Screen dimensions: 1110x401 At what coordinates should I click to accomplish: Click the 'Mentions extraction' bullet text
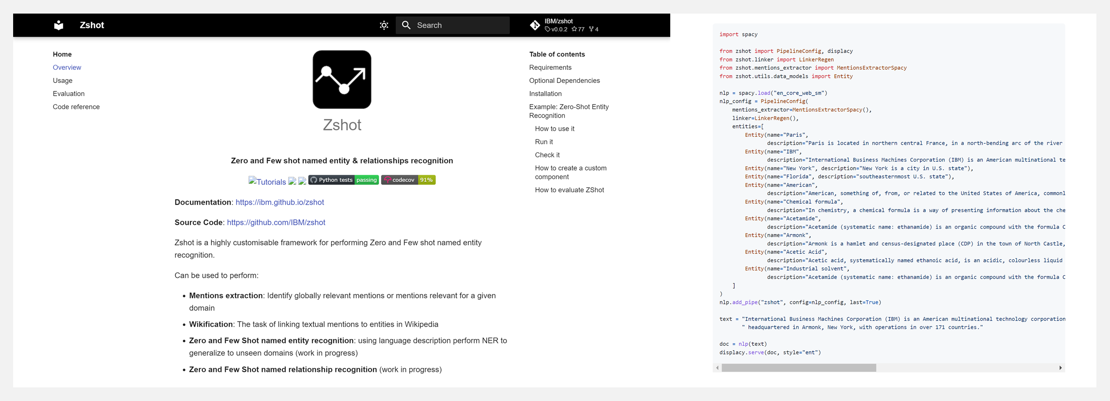[226, 296]
